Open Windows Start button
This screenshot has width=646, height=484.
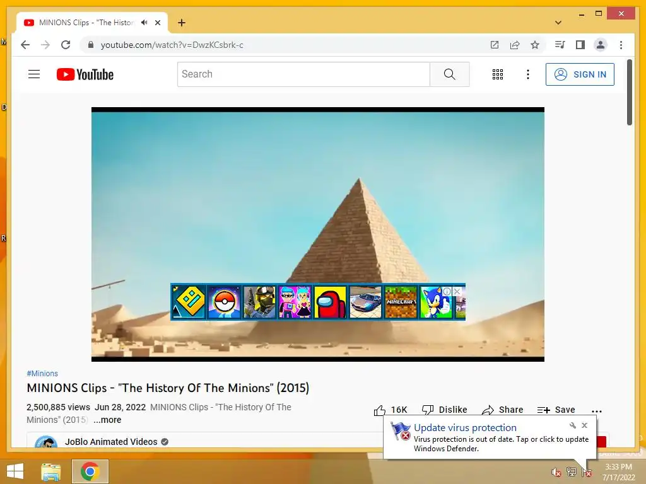[x=15, y=471]
